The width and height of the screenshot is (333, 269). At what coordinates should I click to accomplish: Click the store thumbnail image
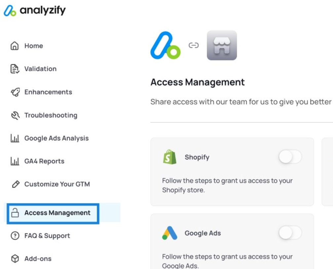222,45
